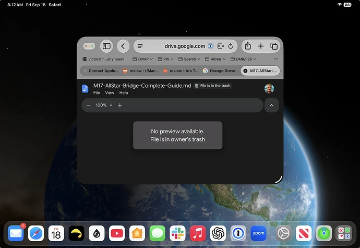Open the extensions icon in address bar
This screenshot has height=248, width=360.
(x=220, y=46)
